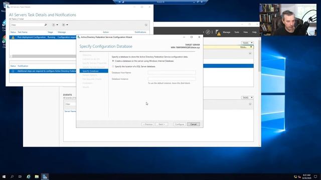The image size is (321, 180).
Task: Select the Post-deployment Configuration task row
Action: point(43,37)
